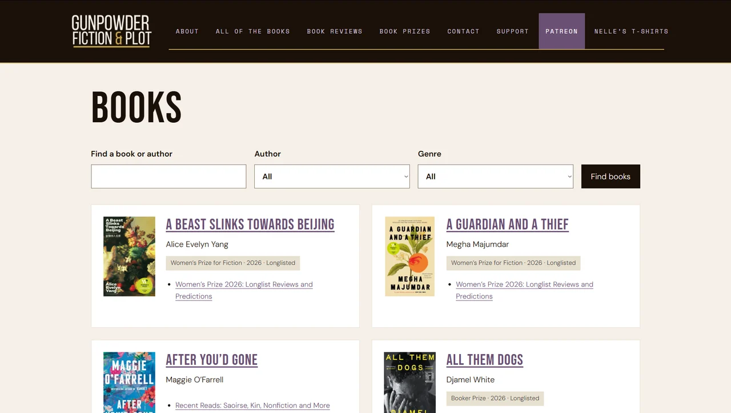
Task: Open the Support page
Action: 513,31
